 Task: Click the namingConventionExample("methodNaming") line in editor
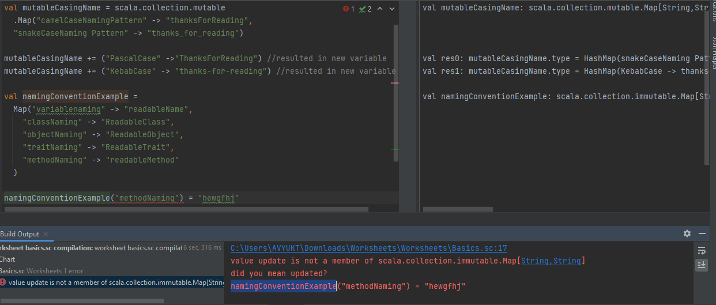[x=121, y=198]
